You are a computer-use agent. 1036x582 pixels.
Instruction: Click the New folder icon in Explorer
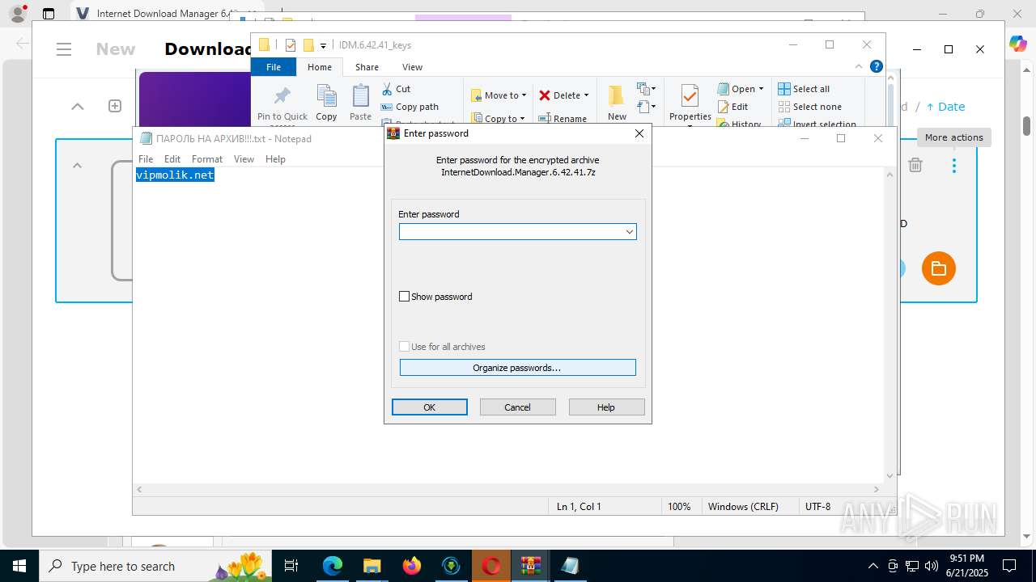(x=617, y=96)
